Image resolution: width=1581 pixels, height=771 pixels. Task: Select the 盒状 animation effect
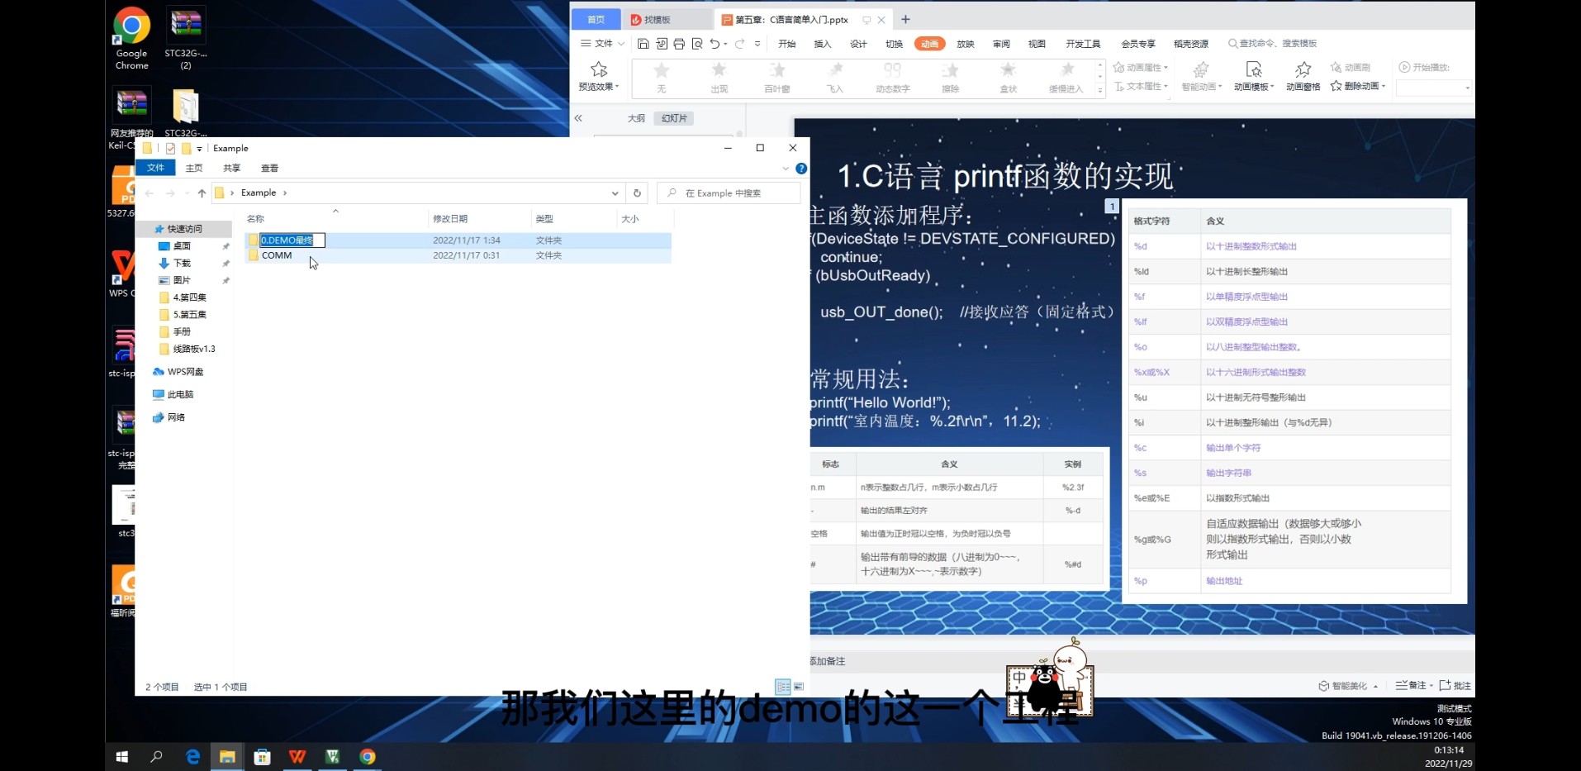[1009, 78]
